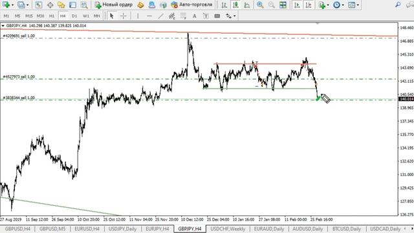
Task: Switch to the USDCHF,Weekly chart tab
Action: (228, 228)
